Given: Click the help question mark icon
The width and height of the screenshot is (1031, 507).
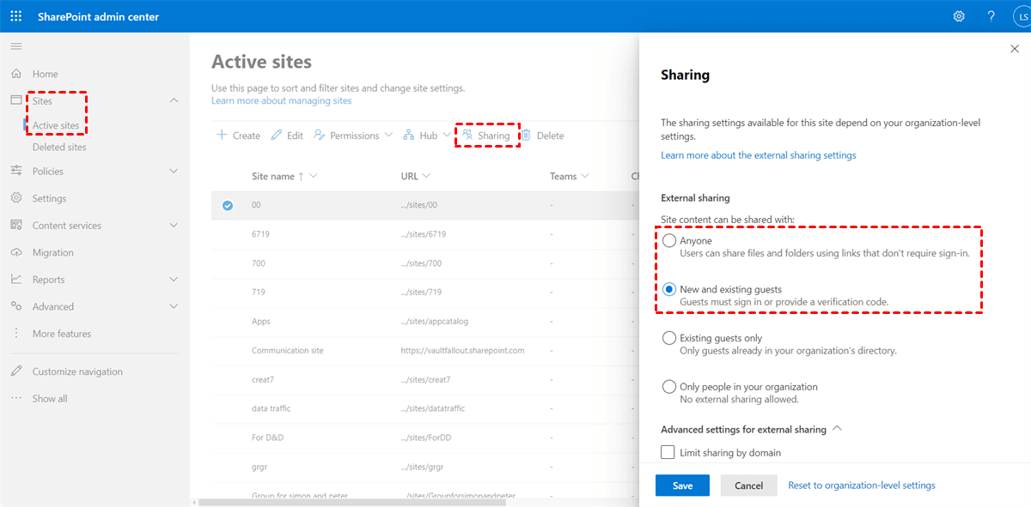Looking at the screenshot, I should pyautogui.click(x=991, y=16).
